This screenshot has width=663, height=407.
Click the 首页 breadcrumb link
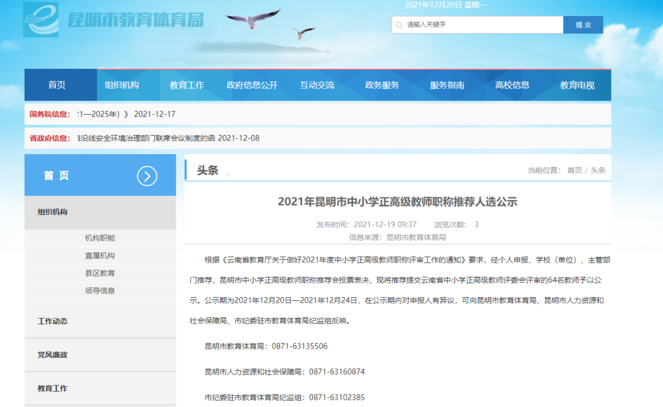[574, 170]
